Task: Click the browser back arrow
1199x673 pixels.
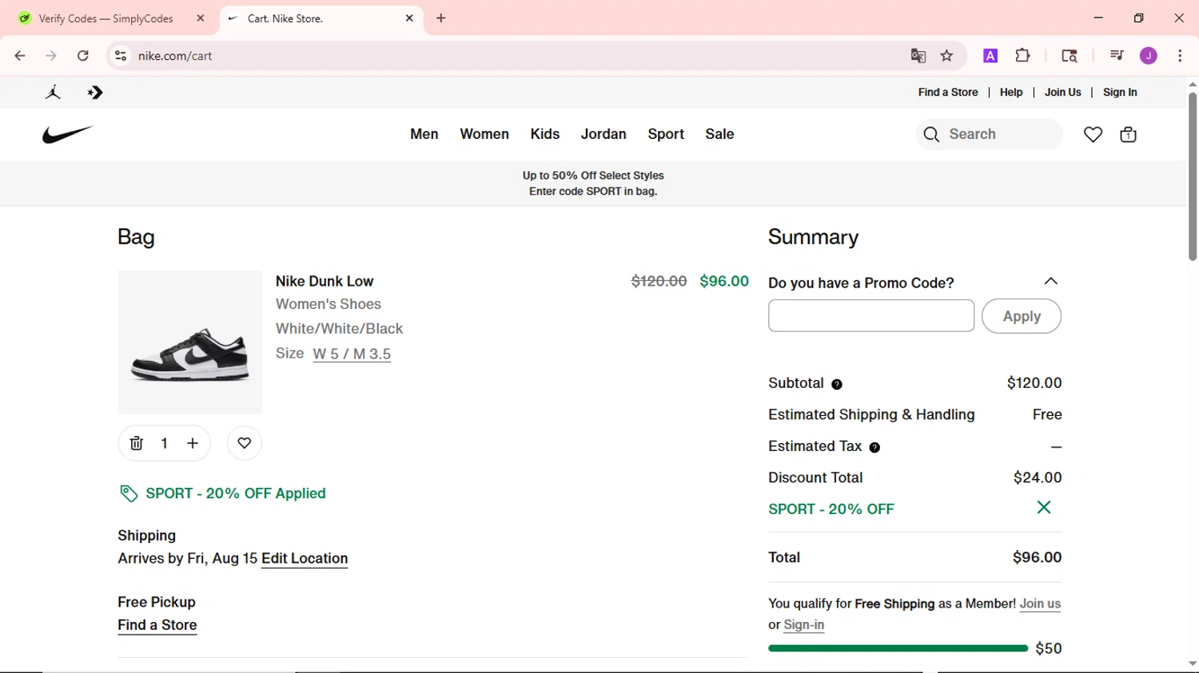Action: pyautogui.click(x=20, y=56)
